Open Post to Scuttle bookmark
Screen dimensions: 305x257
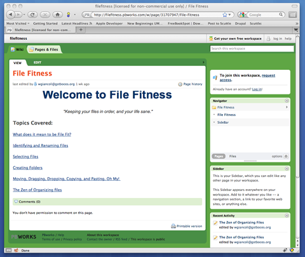219,23
